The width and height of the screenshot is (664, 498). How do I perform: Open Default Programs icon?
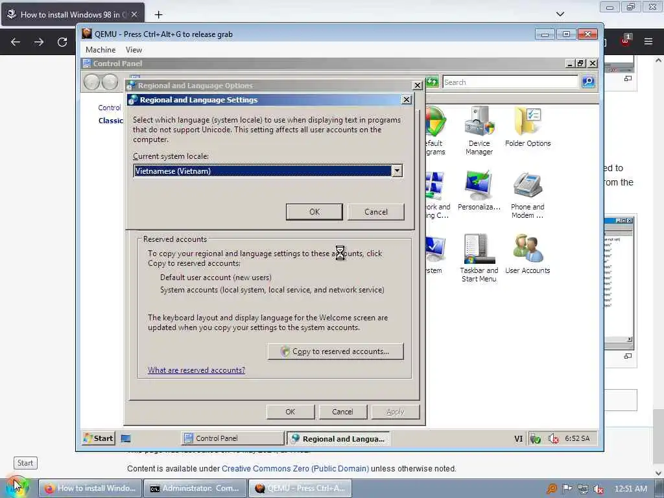tap(436, 130)
